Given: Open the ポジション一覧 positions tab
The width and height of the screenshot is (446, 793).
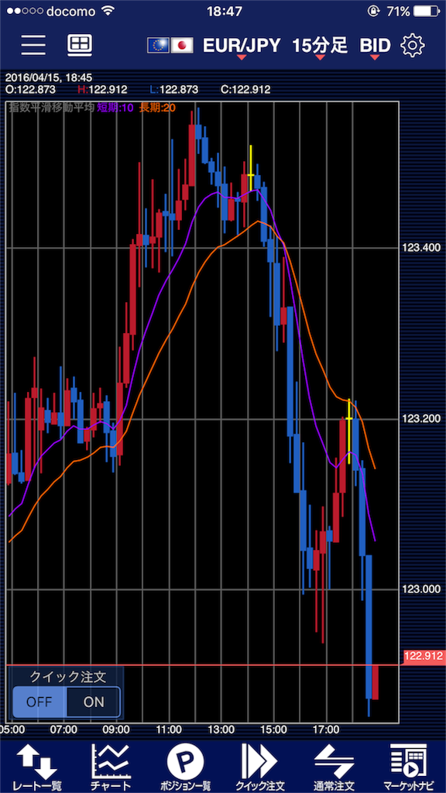Looking at the screenshot, I should click(185, 767).
